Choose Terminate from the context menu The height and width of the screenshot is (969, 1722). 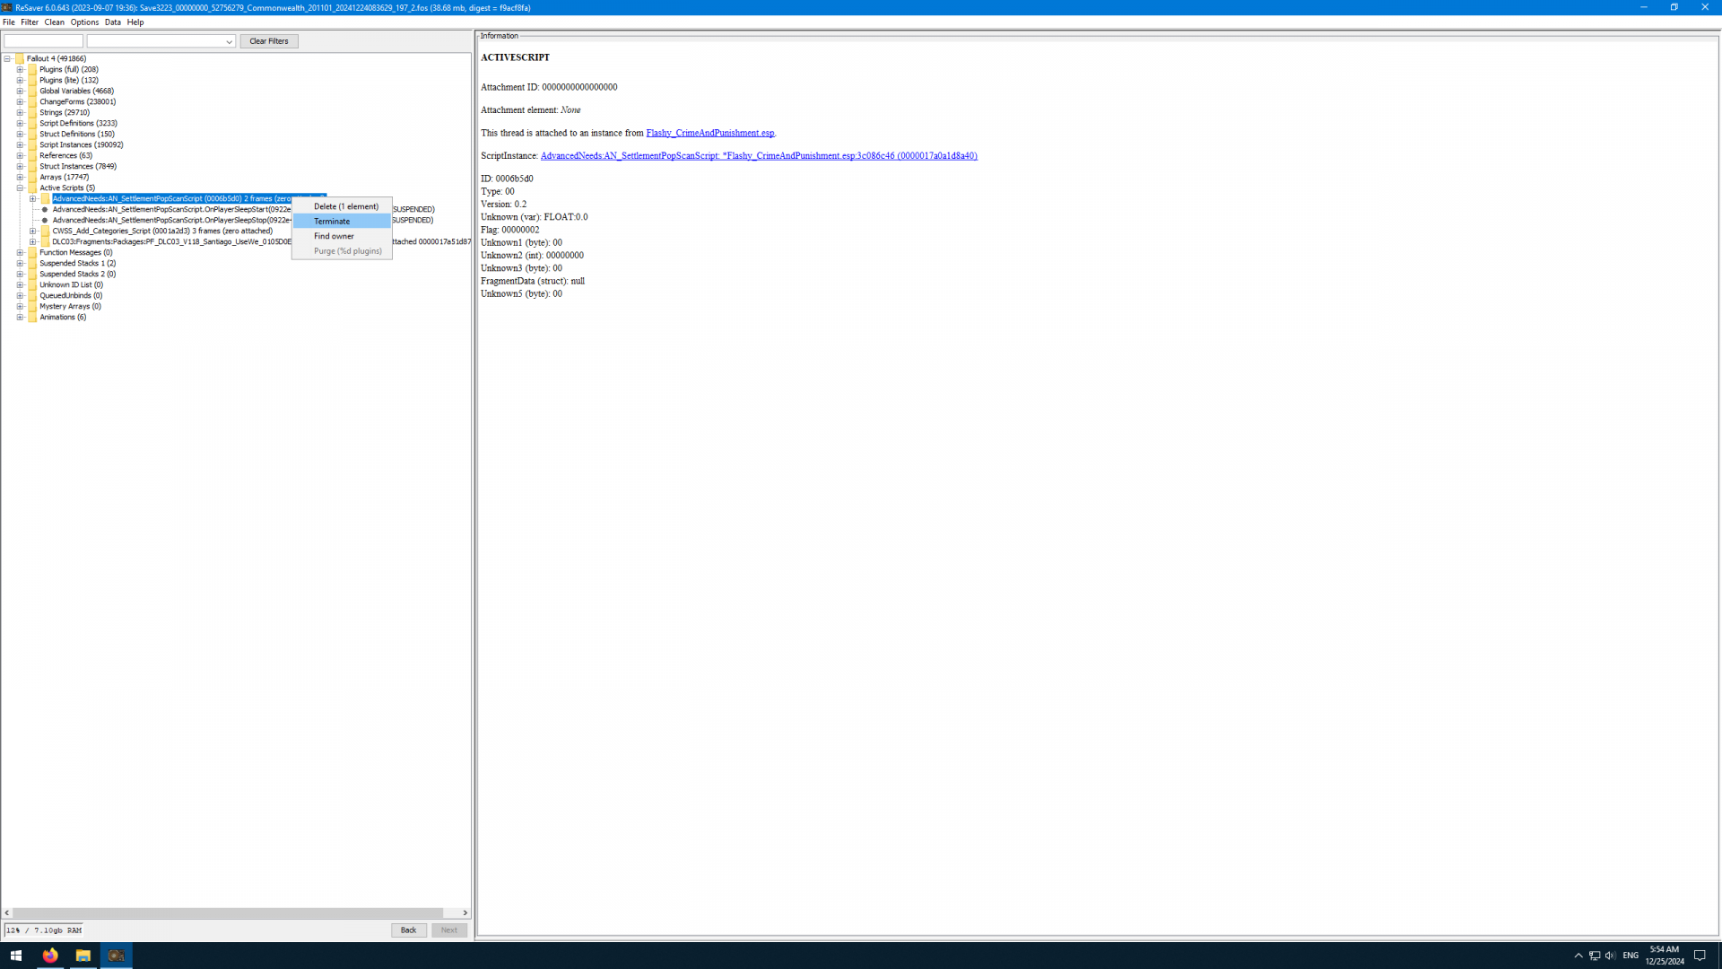point(332,222)
